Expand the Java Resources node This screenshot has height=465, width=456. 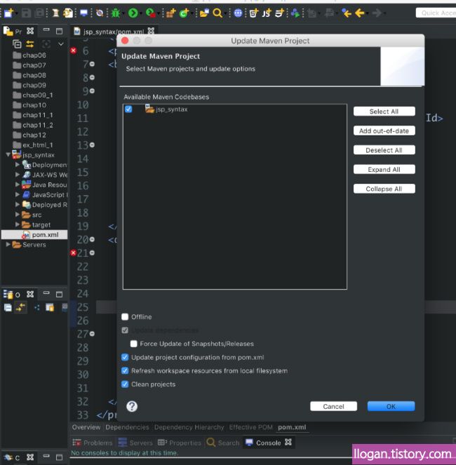tap(18, 184)
